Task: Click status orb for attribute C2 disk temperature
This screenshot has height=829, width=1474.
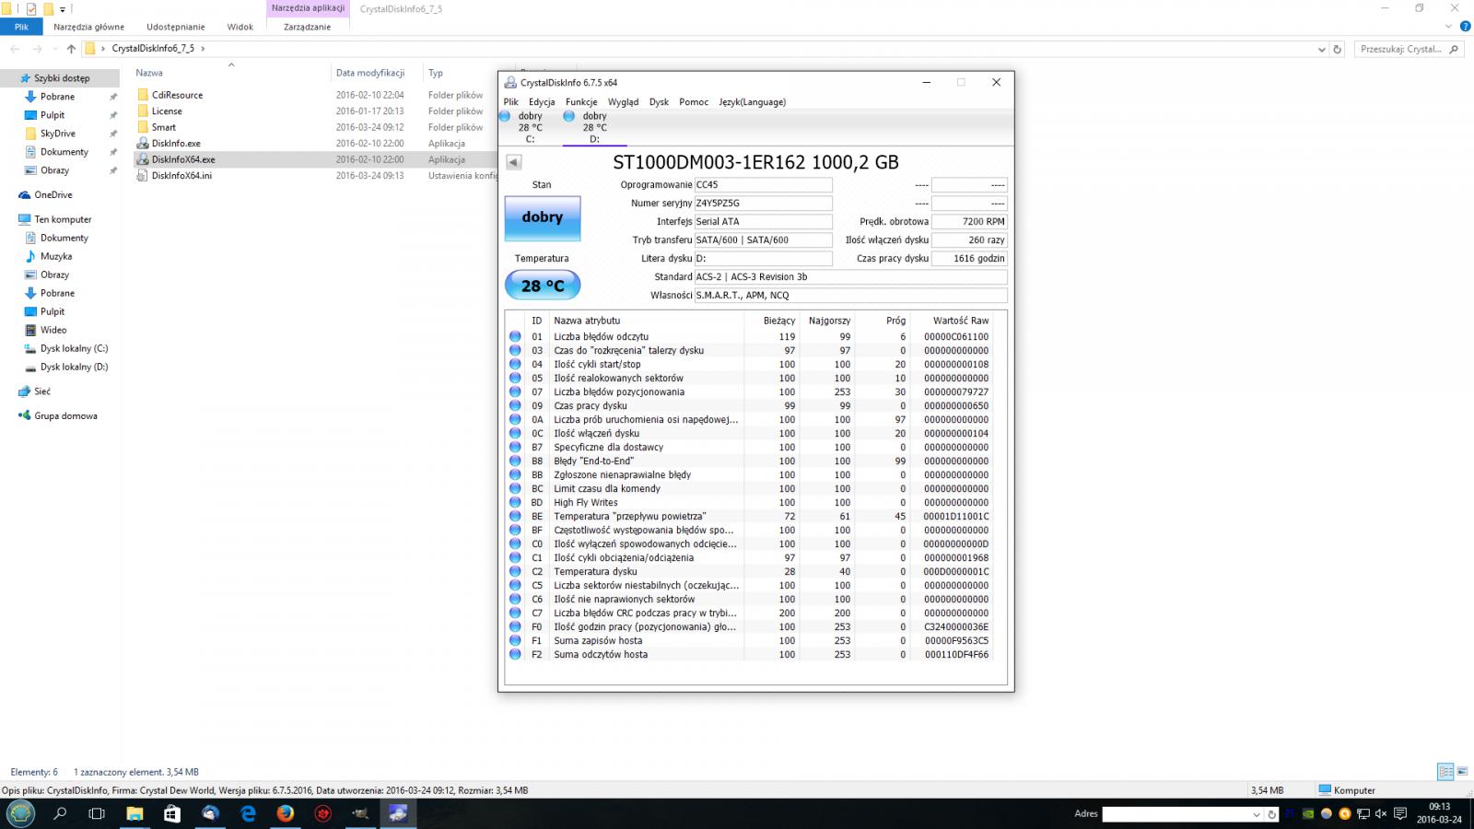Action: pyautogui.click(x=515, y=572)
